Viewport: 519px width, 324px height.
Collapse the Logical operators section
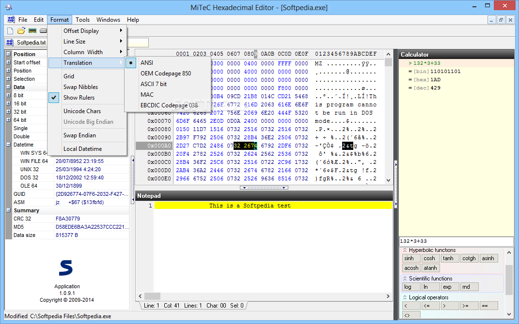(405, 297)
